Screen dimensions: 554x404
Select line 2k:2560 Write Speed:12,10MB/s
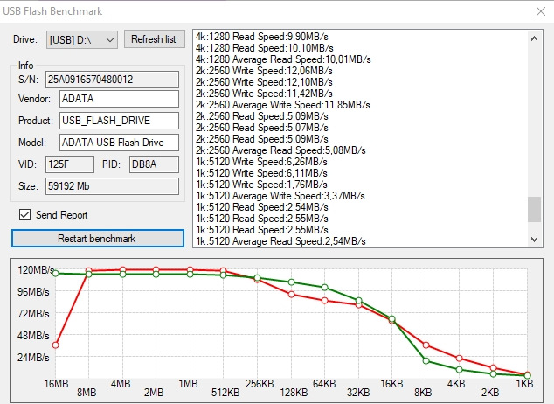click(x=264, y=82)
